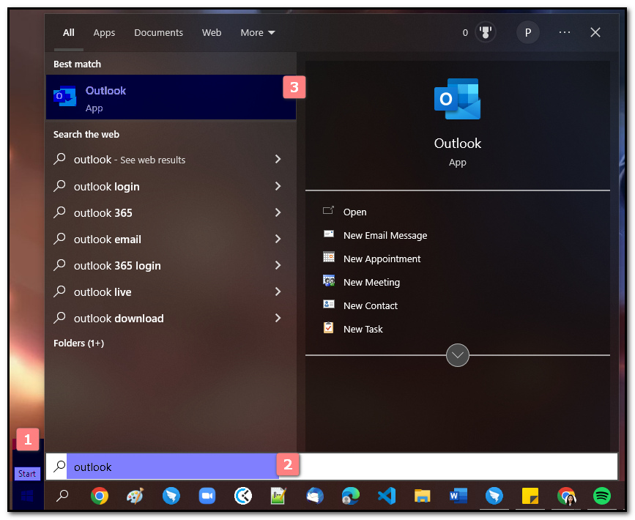Choose New Email Message action
This screenshot has height=520, width=635.
(385, 235)
